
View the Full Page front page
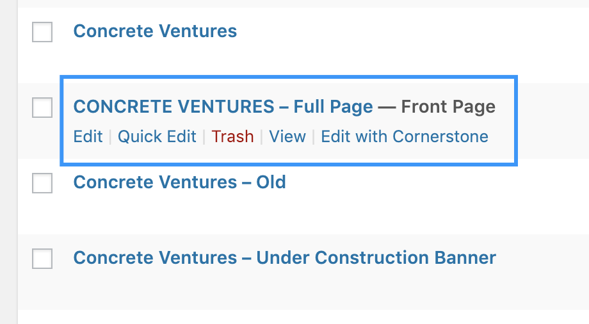(287, 136)
